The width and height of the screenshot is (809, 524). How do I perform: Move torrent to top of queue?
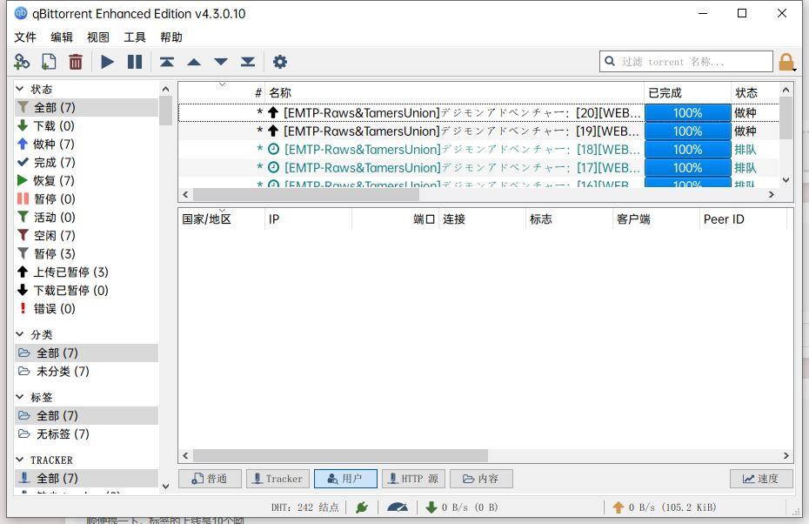coord(166,62)
